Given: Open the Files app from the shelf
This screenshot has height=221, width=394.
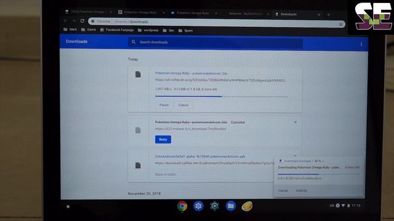Looking at the screenshot, I should [231, 206].
